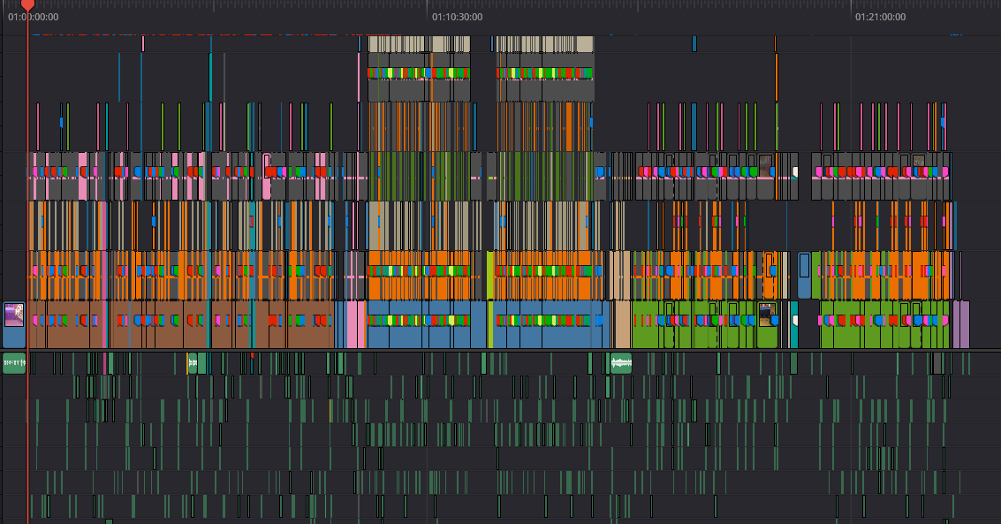Select the thumbnail clip in the bottom green section

[x=767, y=325]
